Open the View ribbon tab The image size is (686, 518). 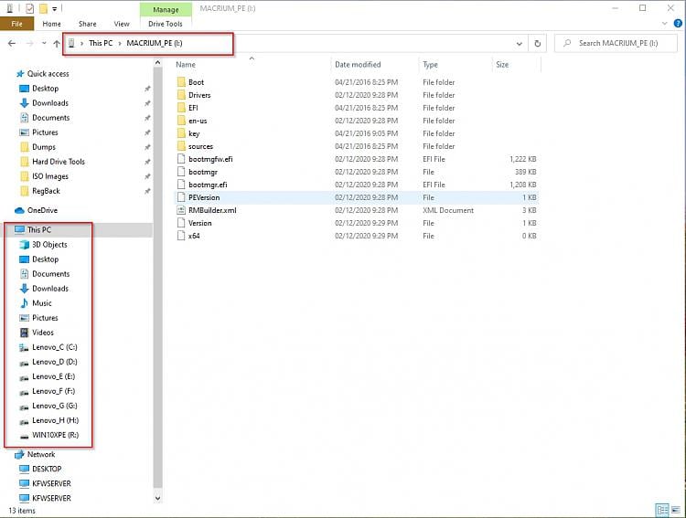point(122,24)
